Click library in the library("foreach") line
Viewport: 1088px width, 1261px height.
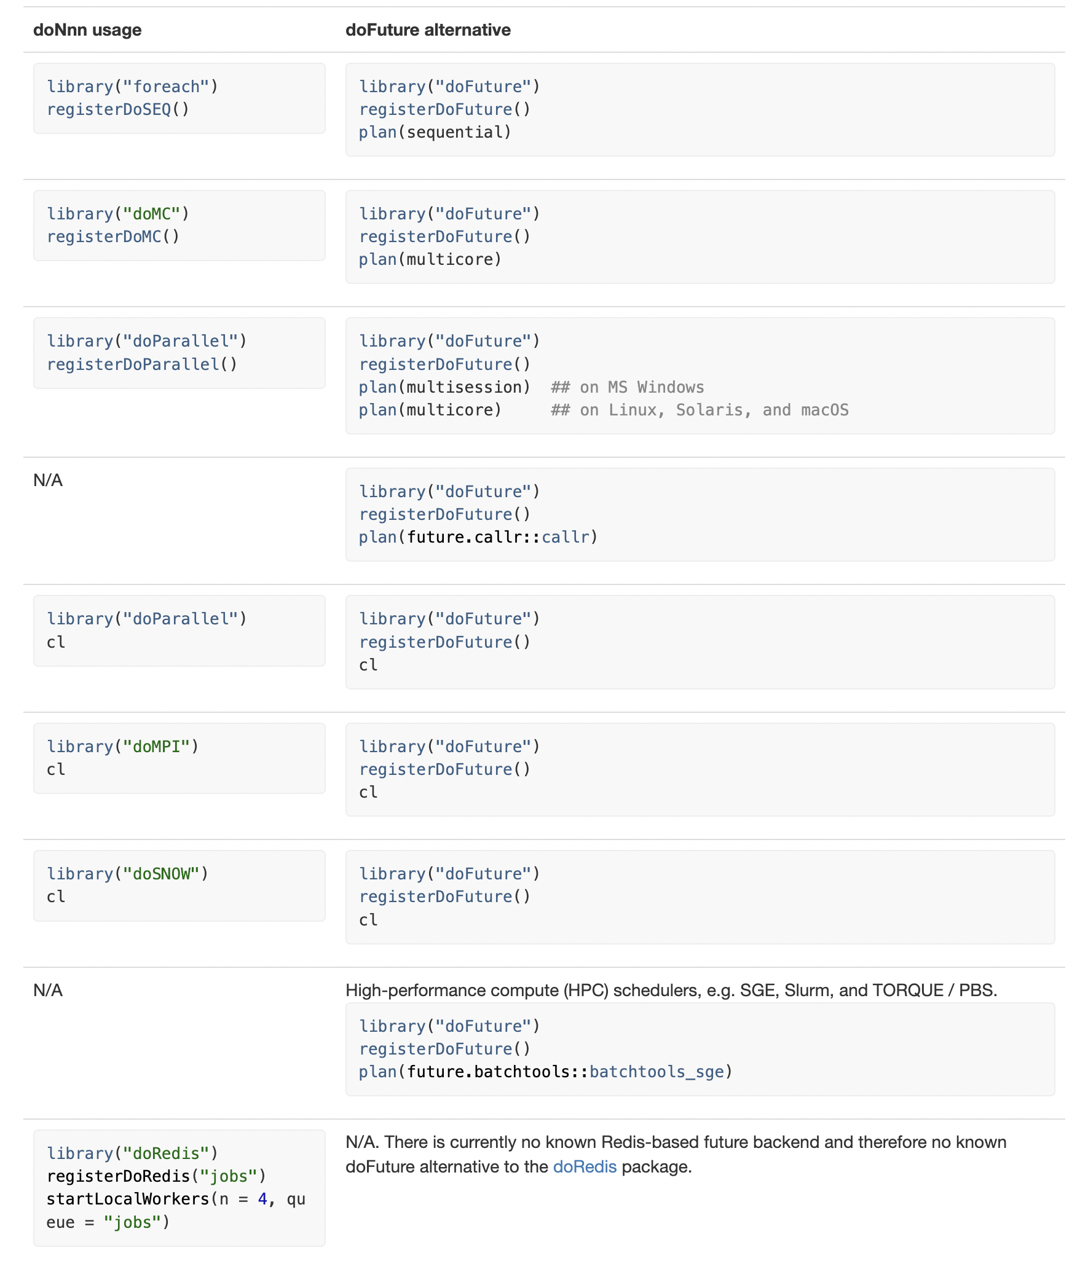click(x=80, y=87)
